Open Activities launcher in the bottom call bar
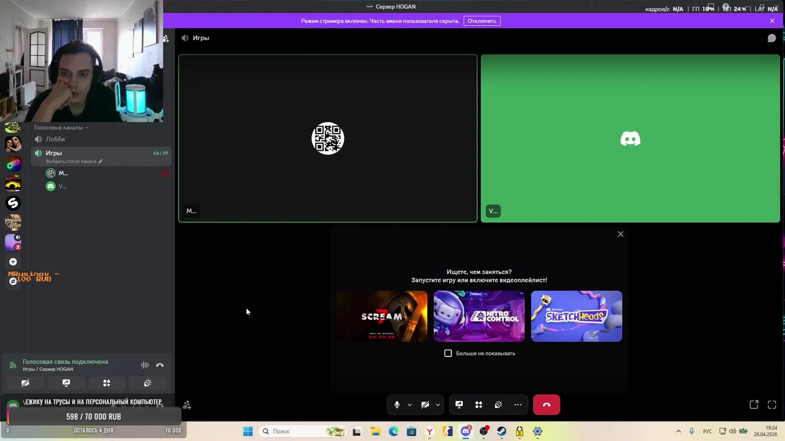The height and width of the screenshot is (441, 785). [478, 405]
